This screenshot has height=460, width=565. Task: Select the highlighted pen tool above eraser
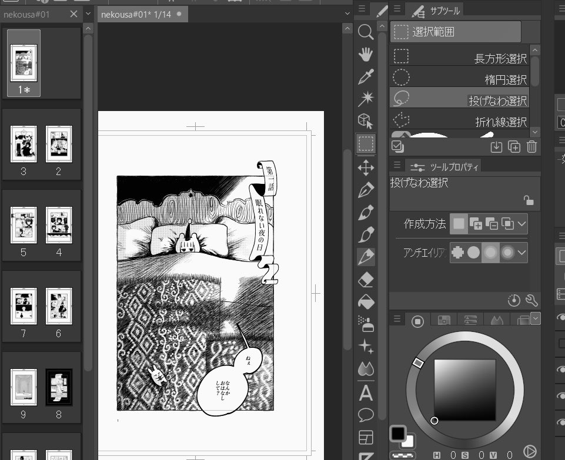pos(366,257)
